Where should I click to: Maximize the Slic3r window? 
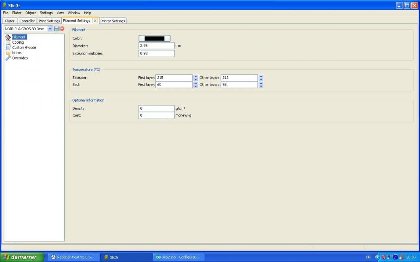coord(407,5)
